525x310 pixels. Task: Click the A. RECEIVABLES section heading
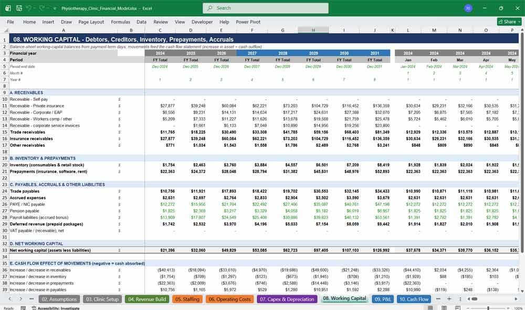pyautogui.click(x=26, y=93)
